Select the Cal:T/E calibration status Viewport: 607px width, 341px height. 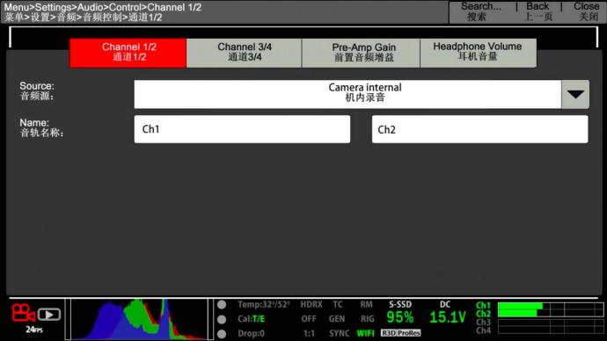(252, 319)
